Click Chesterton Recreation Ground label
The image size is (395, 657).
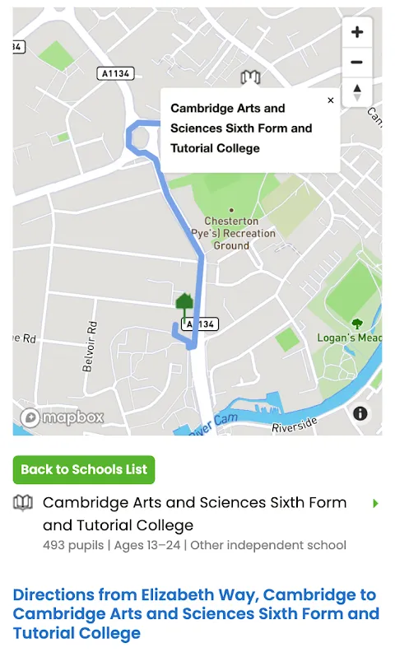pyautogui.click(x=234, y=233)
